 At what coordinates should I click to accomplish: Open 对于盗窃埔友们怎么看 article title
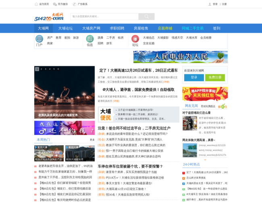coord(196,113)
